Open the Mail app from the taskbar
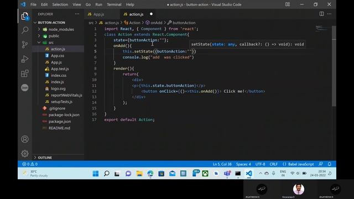 point(172,173)
